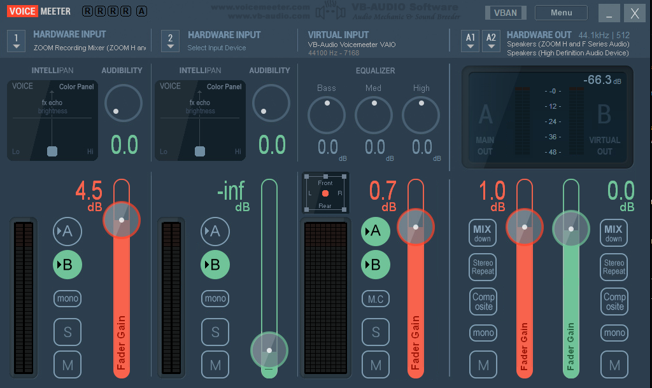Screen dimensions: 652x388
Task: Click Composite on main output A
Action: (483, 301)
